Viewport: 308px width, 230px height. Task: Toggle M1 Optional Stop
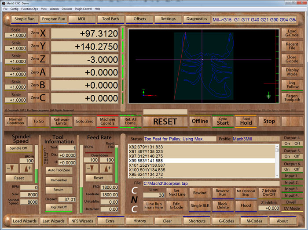coord(246,193)
